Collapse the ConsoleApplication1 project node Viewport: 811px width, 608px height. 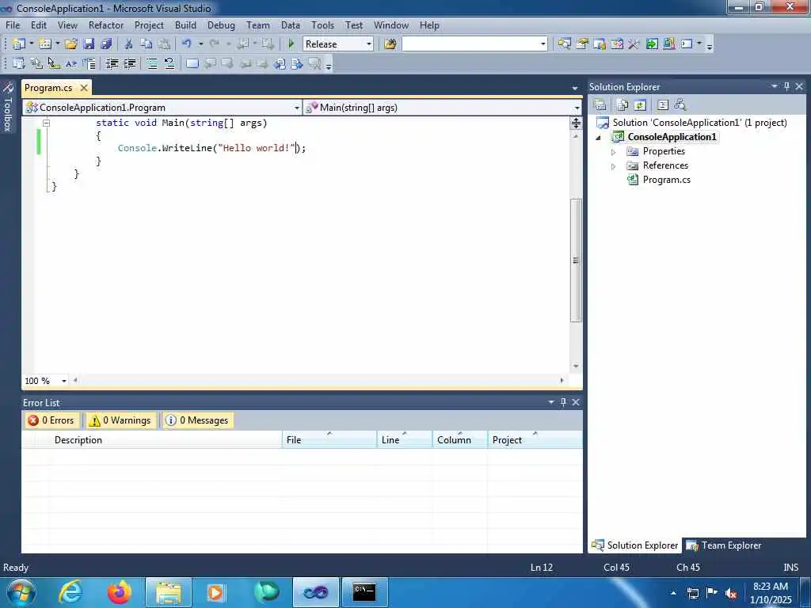(x=599, y=137)
